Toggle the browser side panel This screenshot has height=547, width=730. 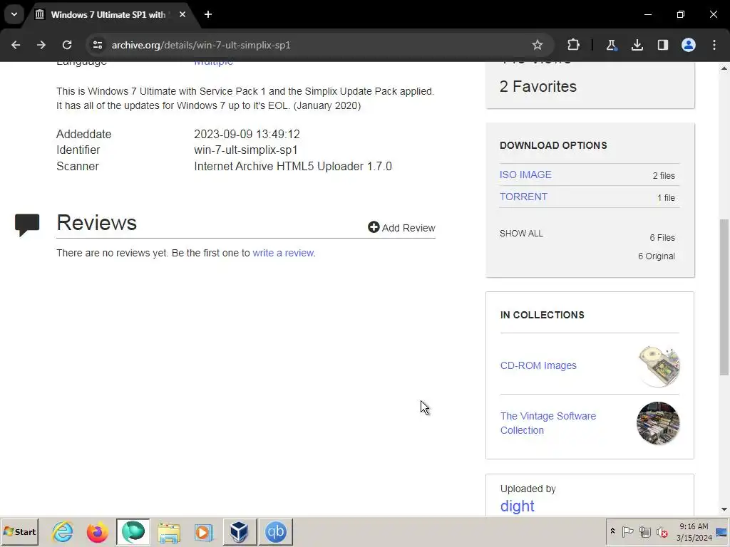point(662,45)
